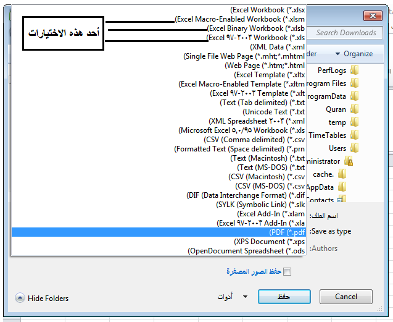Select the Users folder icon
Screen dimensions: 393x322
[x=354, y=148]
